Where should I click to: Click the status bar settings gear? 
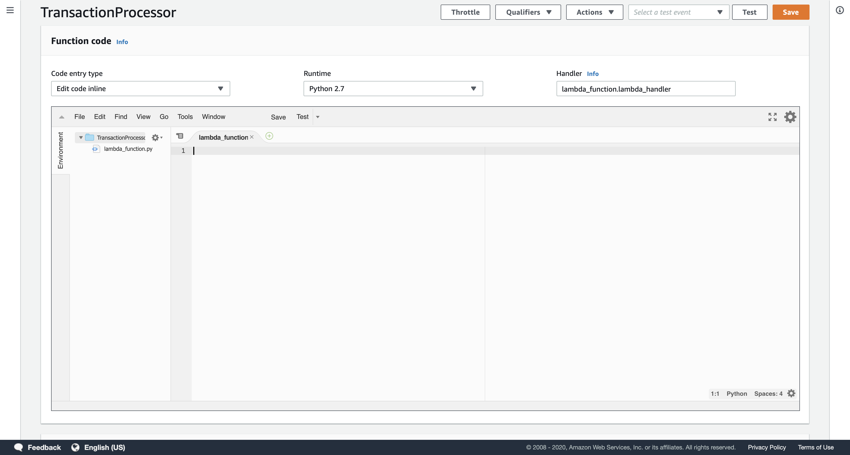pyautogui.click(x=791, y=393)
